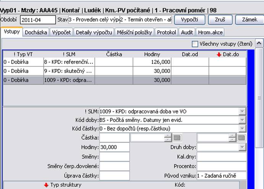Sort by the Dat.od column header
264x189 pixels.
(190, 54)
